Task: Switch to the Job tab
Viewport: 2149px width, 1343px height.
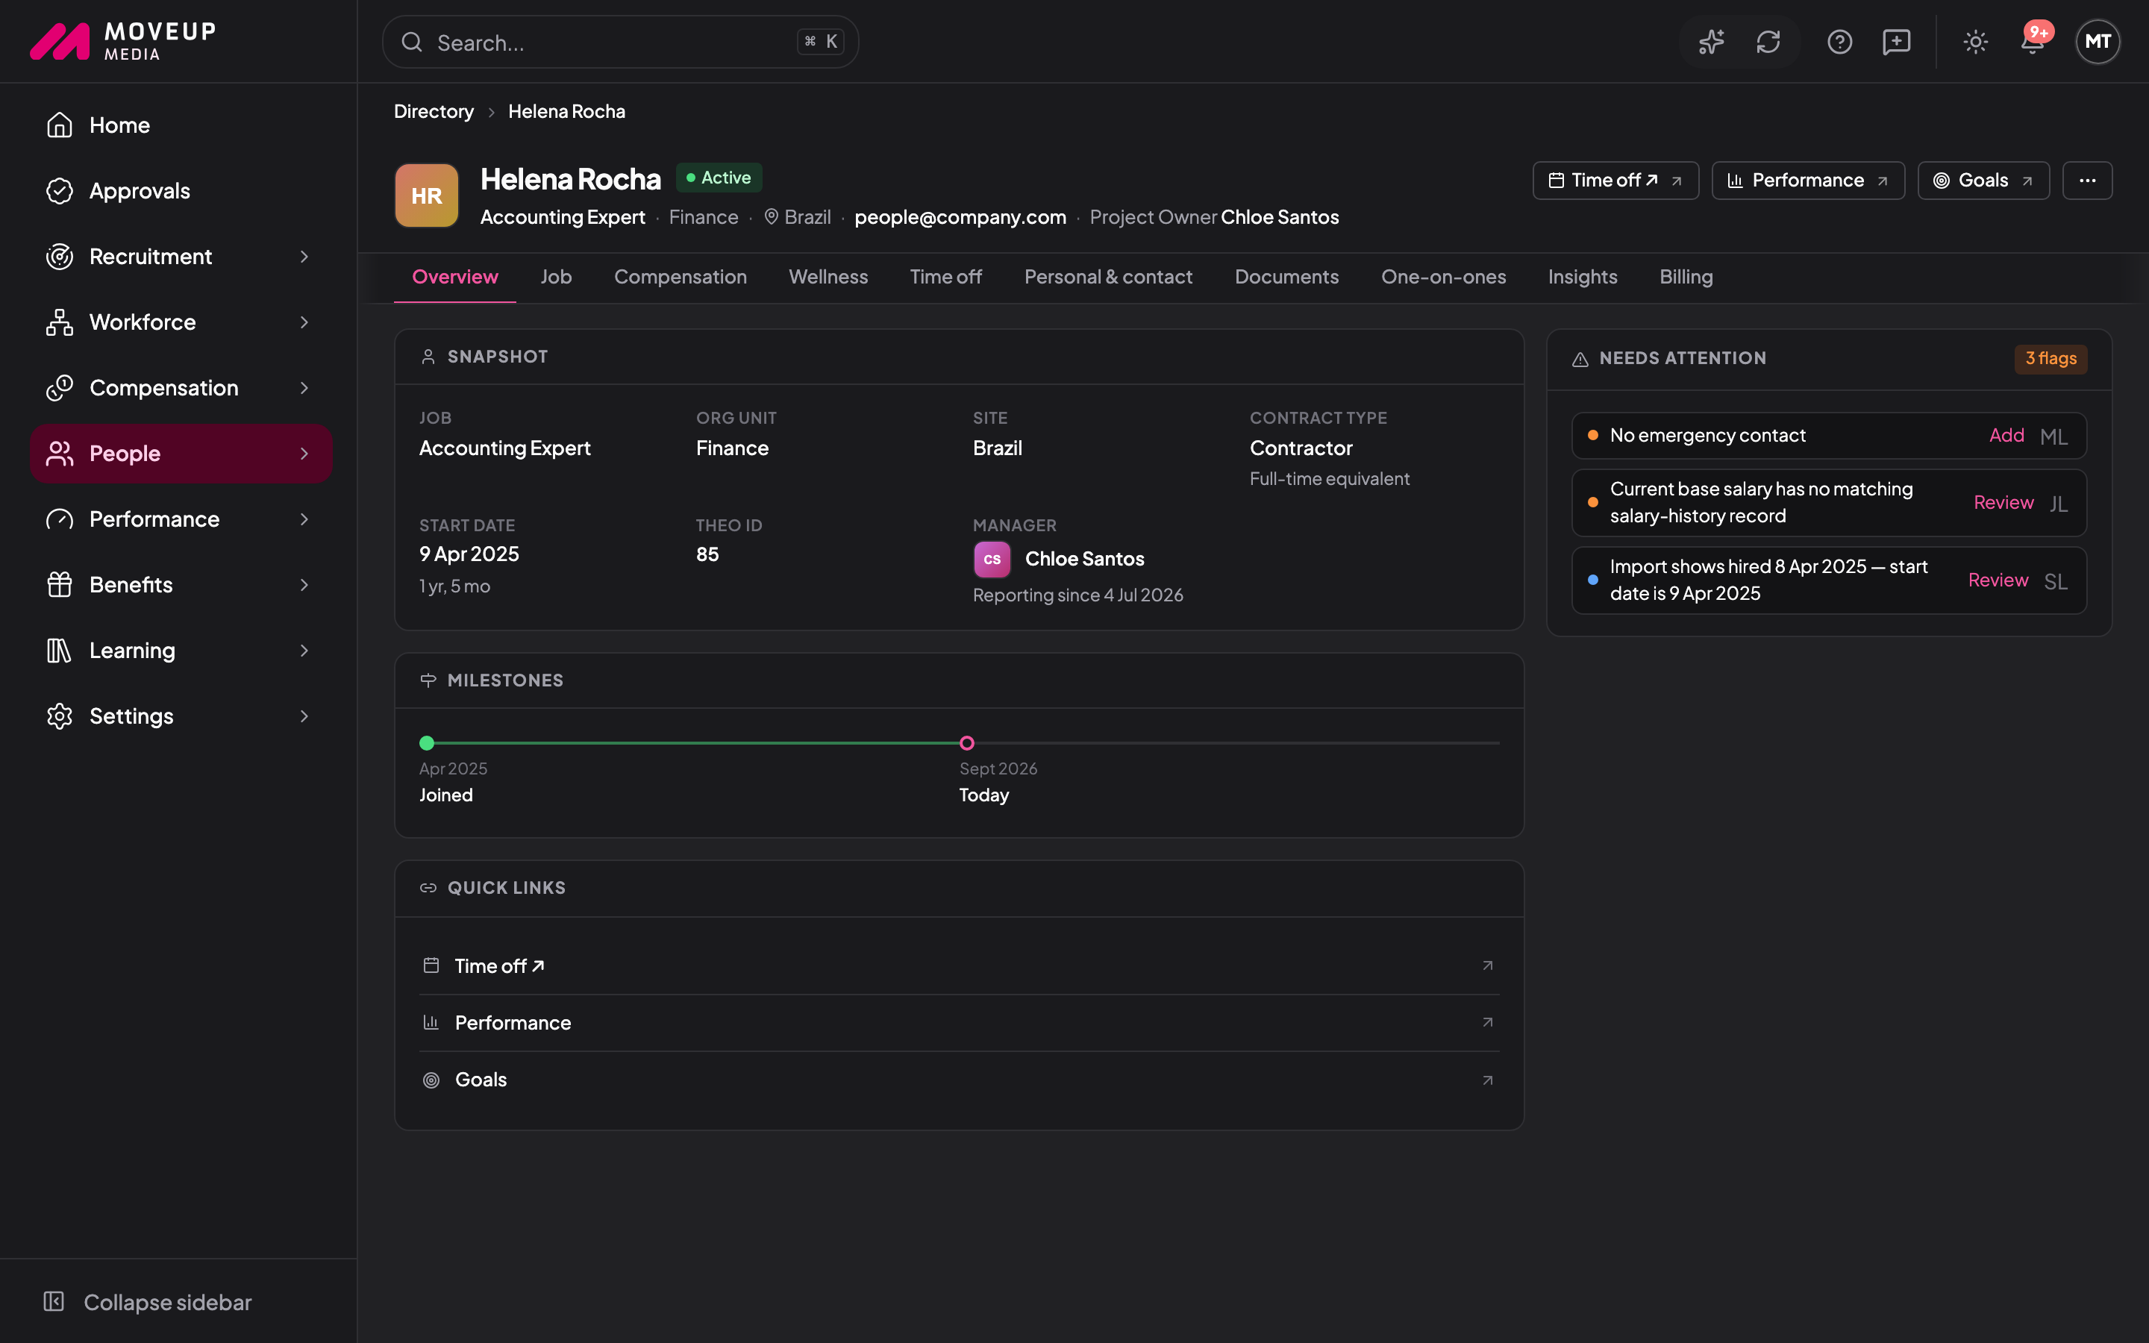Action: pos(556,277)
